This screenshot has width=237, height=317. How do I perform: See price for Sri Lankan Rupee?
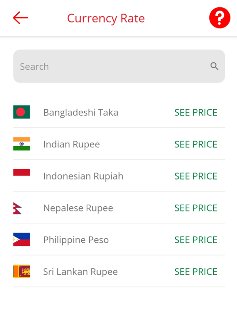pyautogui.click(x=196, y=272)
